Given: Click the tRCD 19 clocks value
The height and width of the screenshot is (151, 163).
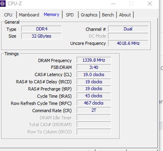Looking at the screenshot, I should (x=94, y=82).
